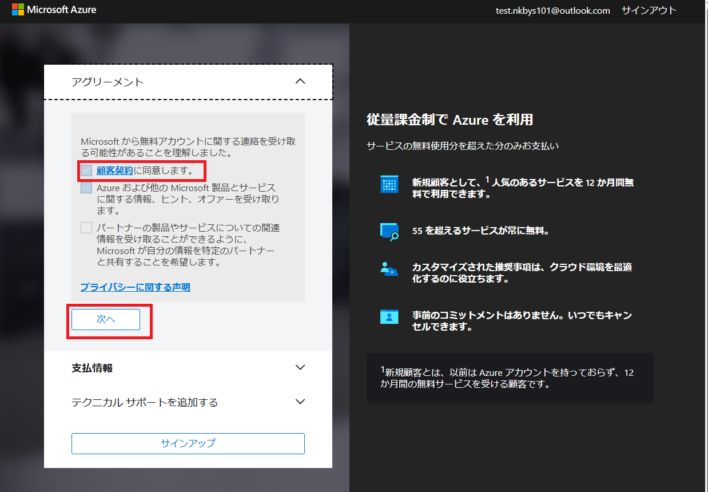Open the 支払情報 section header
This screenshot has width=708, height=492.
(x=188, y=368)
